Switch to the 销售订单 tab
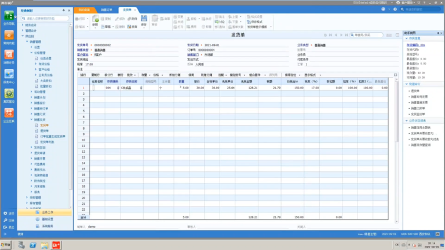 (x=107, y=10)
